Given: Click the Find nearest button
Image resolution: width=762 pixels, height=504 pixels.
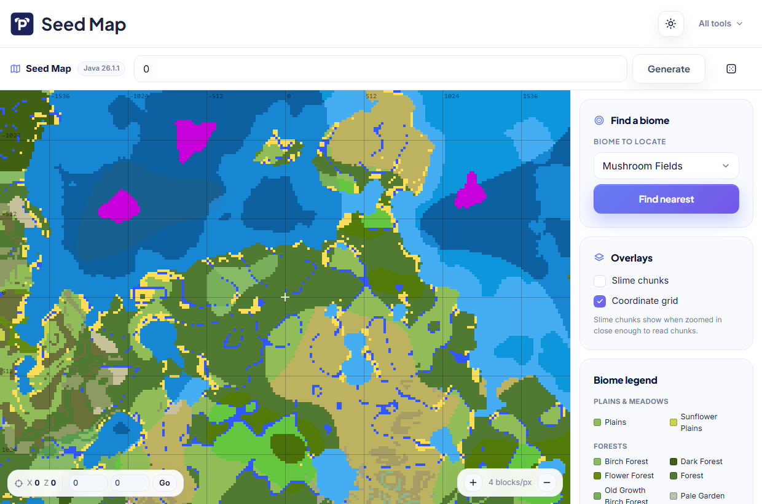Looking at the screenshot, I should [x=666, y=199].
